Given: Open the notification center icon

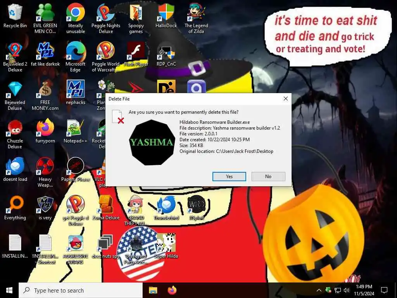Looking at the screenshot, I should [384, 290].
